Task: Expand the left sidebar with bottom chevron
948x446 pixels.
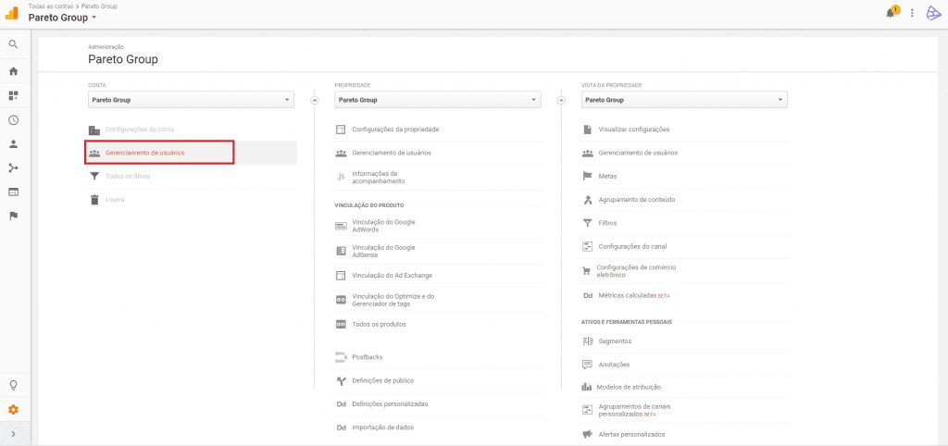Action: point(13,434)
